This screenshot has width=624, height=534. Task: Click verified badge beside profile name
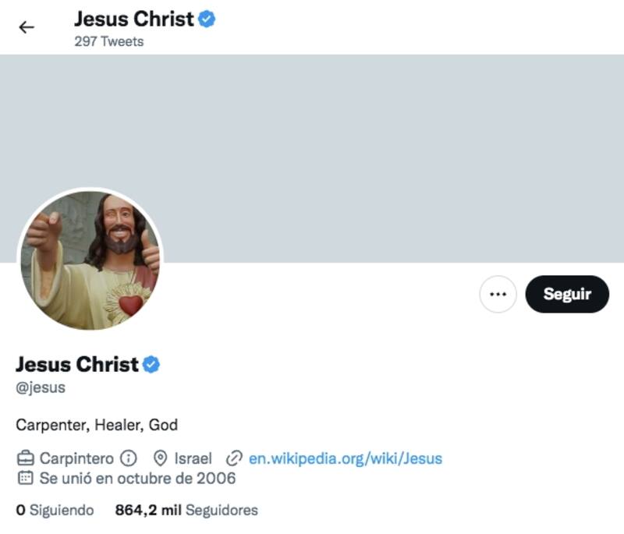coord(151,364)
